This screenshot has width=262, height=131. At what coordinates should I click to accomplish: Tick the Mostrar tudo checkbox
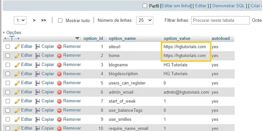coord(60,20)
